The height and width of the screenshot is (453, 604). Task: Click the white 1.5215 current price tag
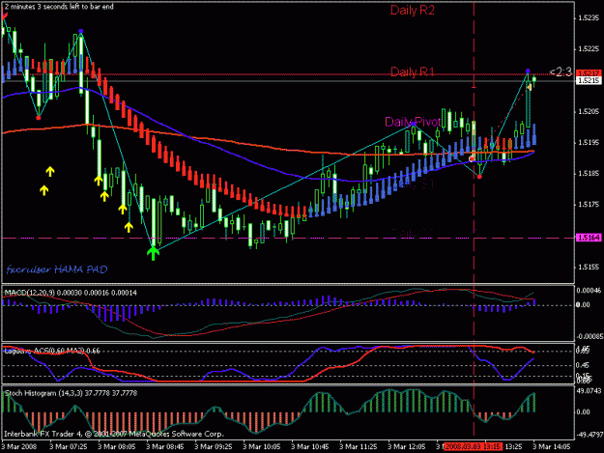click(x=589, y=80)
